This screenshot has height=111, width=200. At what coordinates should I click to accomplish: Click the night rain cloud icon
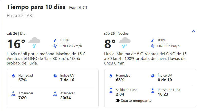click(125, 43)
